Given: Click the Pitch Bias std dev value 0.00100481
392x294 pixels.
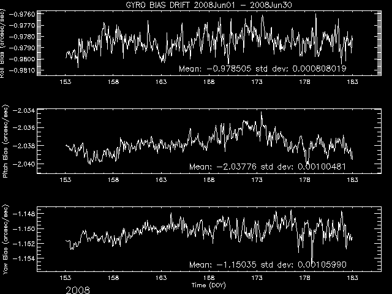Looking at the screenshot, I should (x=322, y=167).
